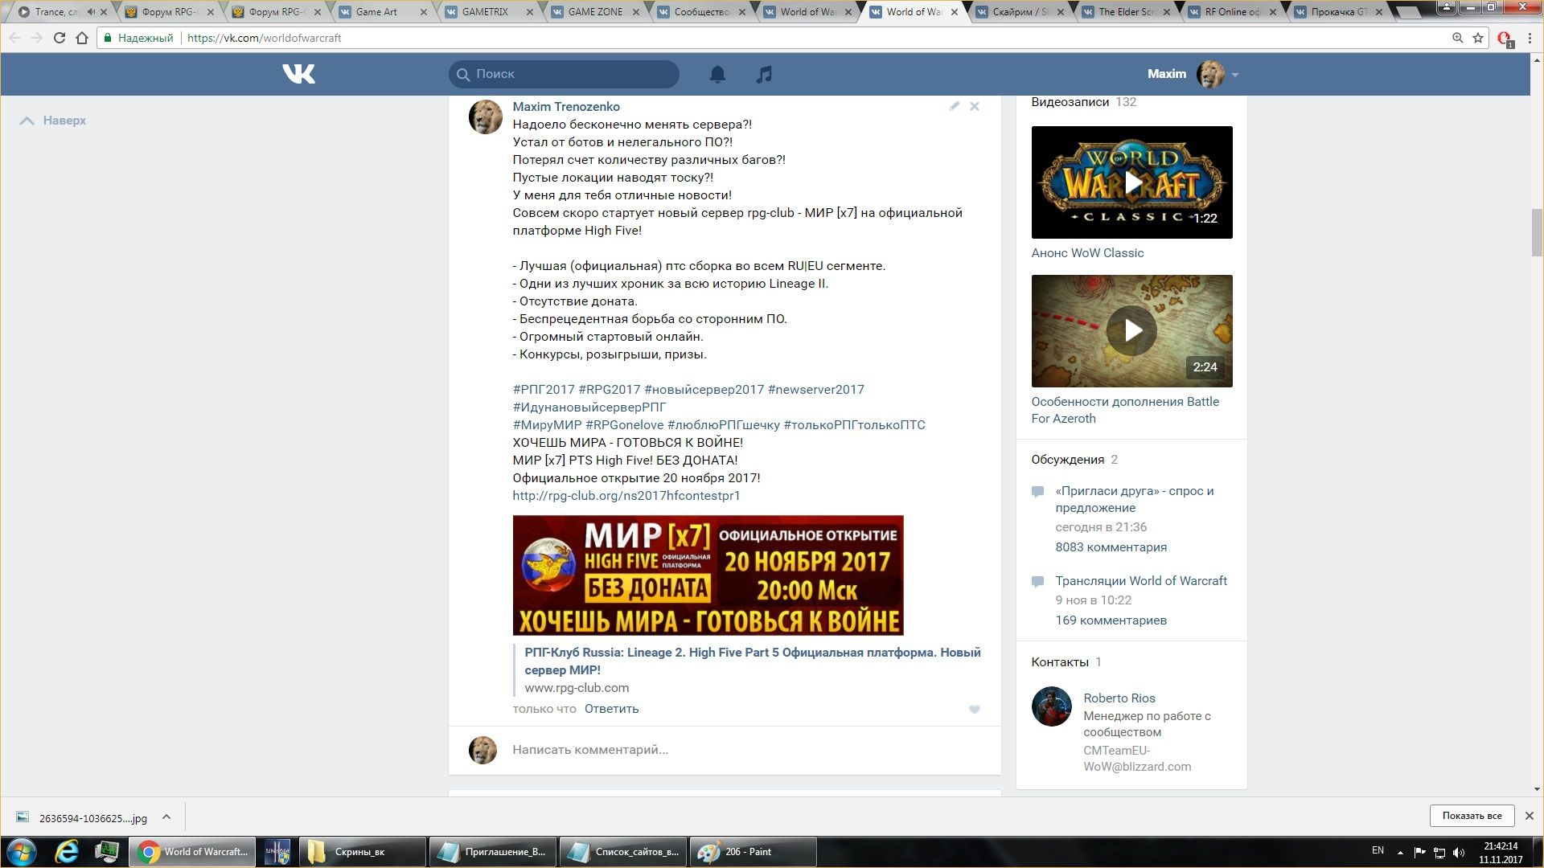Click the VK logo in header
Image resolution: width=1544 pixels, height=868 pixels.
298,74
